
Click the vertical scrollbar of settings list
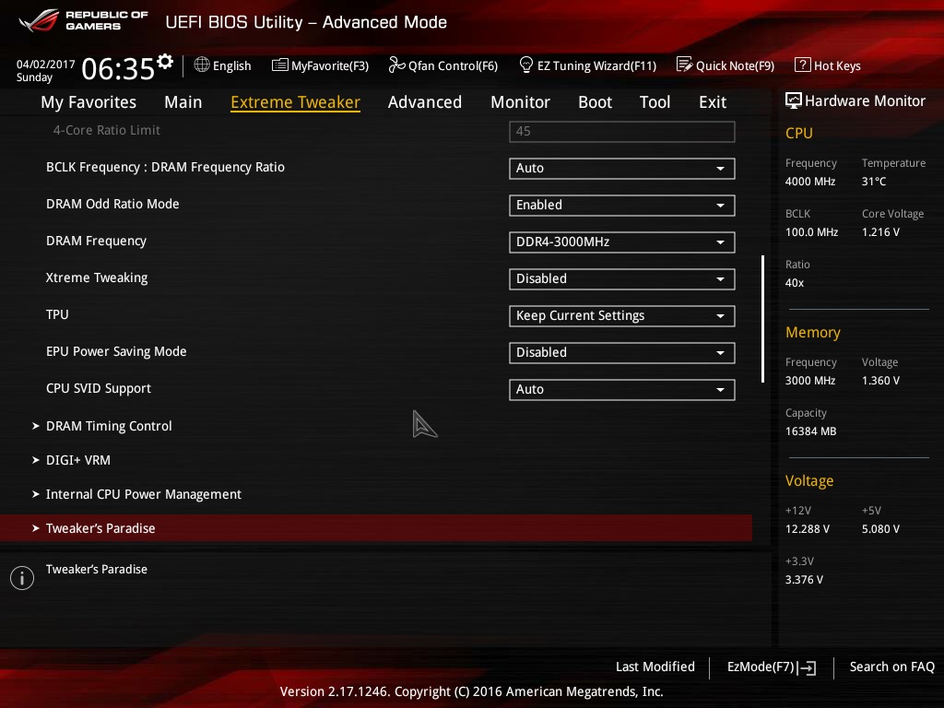pyautogui.click(x=762, y=319)
